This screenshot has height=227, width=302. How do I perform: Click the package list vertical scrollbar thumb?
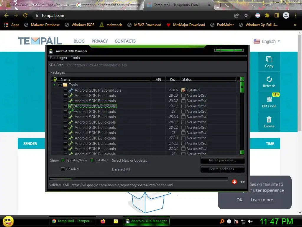242,87
